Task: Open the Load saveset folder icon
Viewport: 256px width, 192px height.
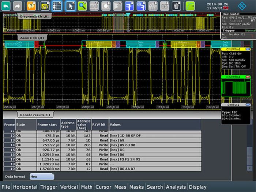Action: [45, 6]
